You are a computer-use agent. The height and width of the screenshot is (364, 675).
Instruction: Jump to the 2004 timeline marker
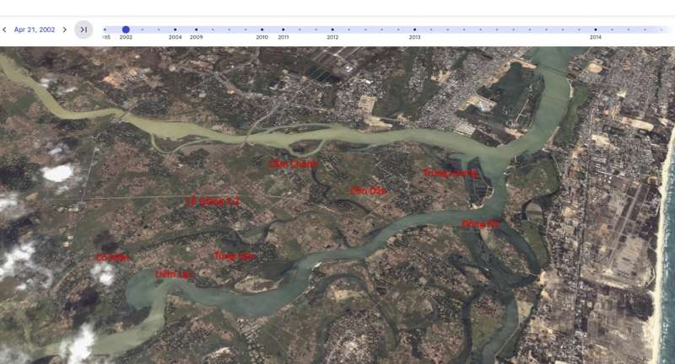(x=175, y=29)
